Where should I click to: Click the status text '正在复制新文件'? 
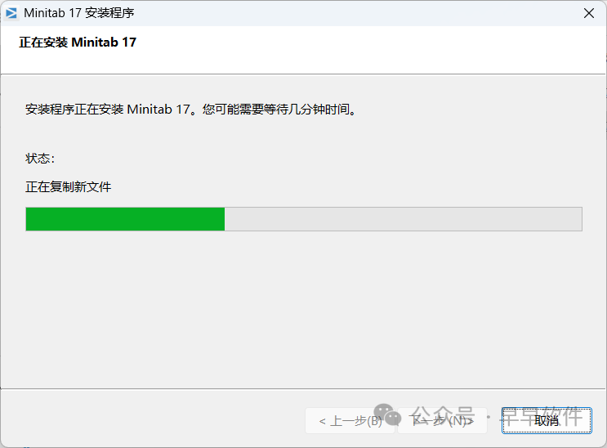tap(69, 187)
